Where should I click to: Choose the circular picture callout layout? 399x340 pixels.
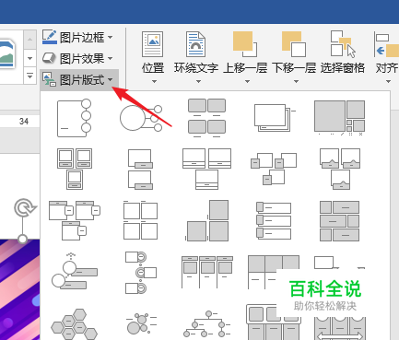pos(141,118)
